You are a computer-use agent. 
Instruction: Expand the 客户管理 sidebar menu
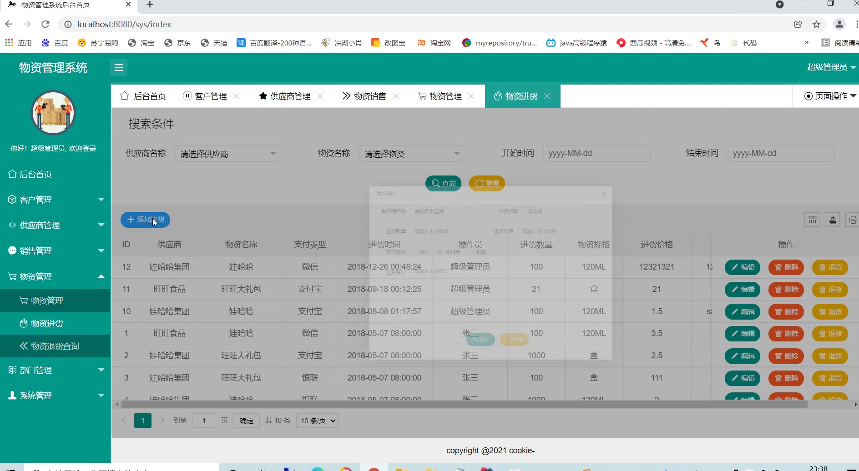pos(56,200)
